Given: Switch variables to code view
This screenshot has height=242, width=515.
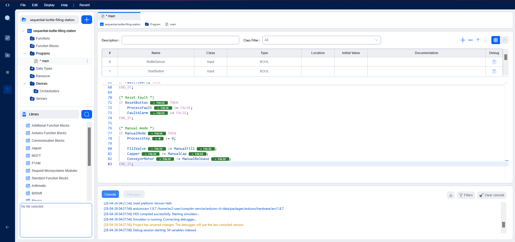Looking at the screenshot, I should click(x=504, y=40).
